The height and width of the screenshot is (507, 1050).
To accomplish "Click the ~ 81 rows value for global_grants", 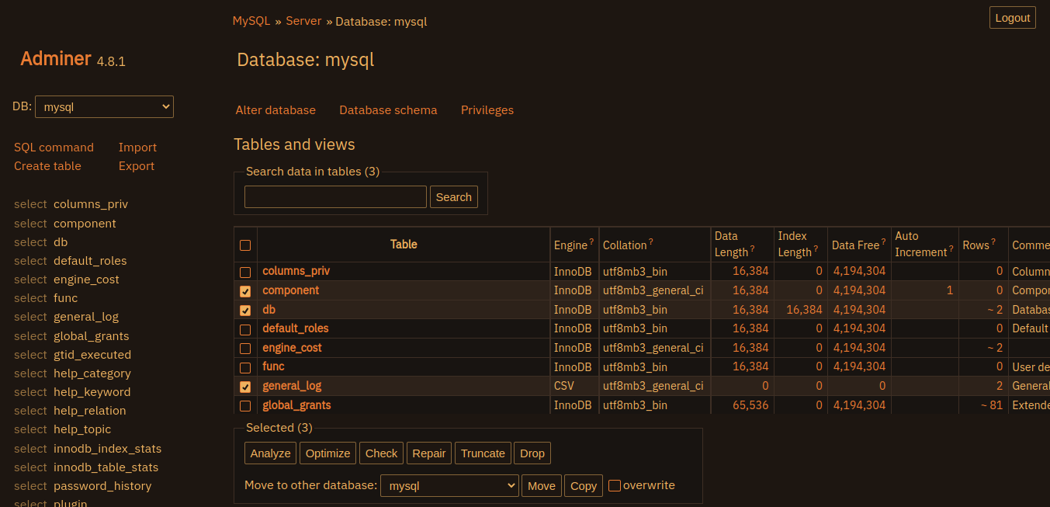I will point(992,405).
